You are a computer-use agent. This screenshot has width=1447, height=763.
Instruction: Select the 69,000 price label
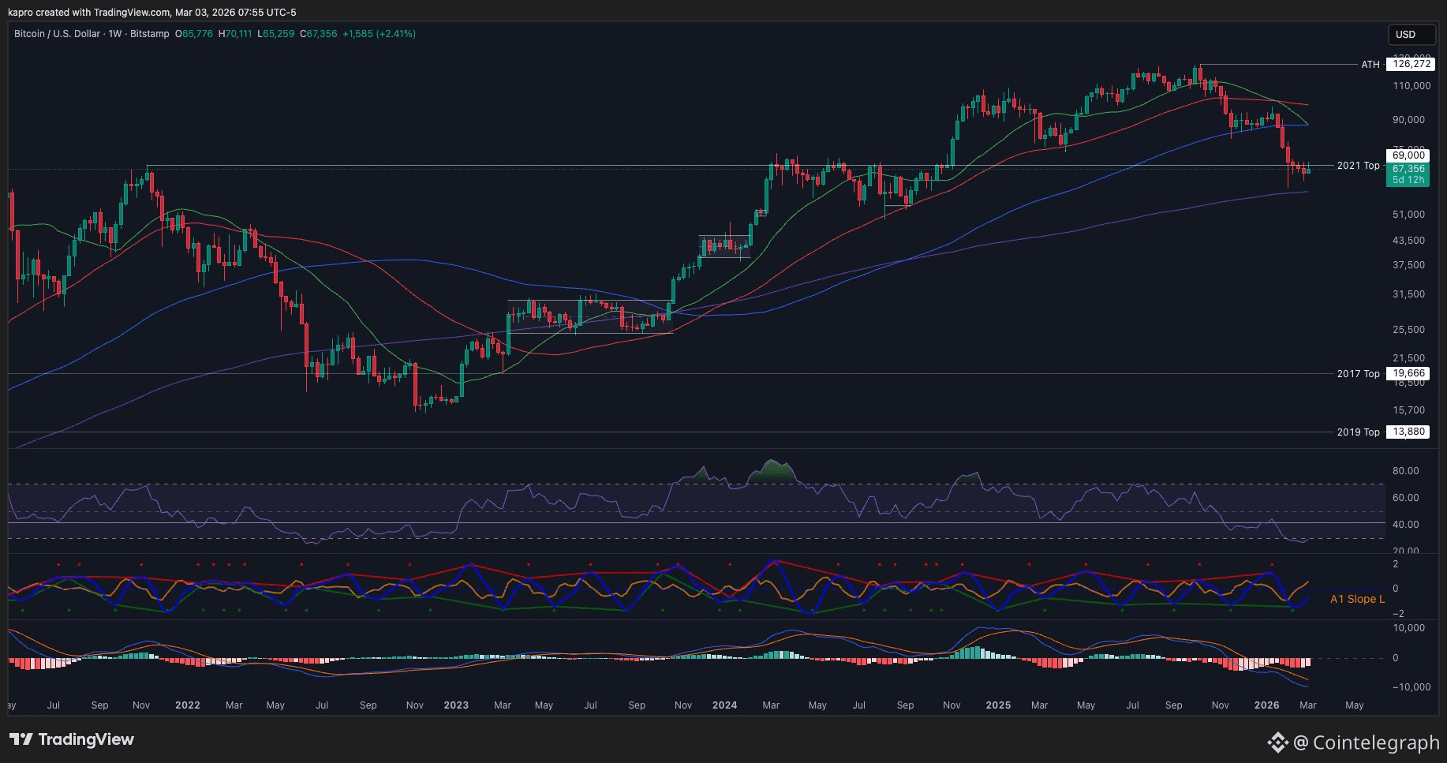tap(1408, 155)
